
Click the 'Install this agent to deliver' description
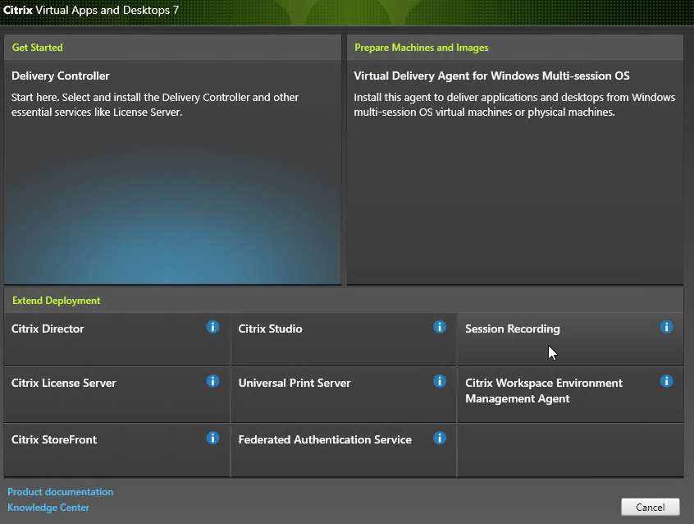click(x=514, y=104)
